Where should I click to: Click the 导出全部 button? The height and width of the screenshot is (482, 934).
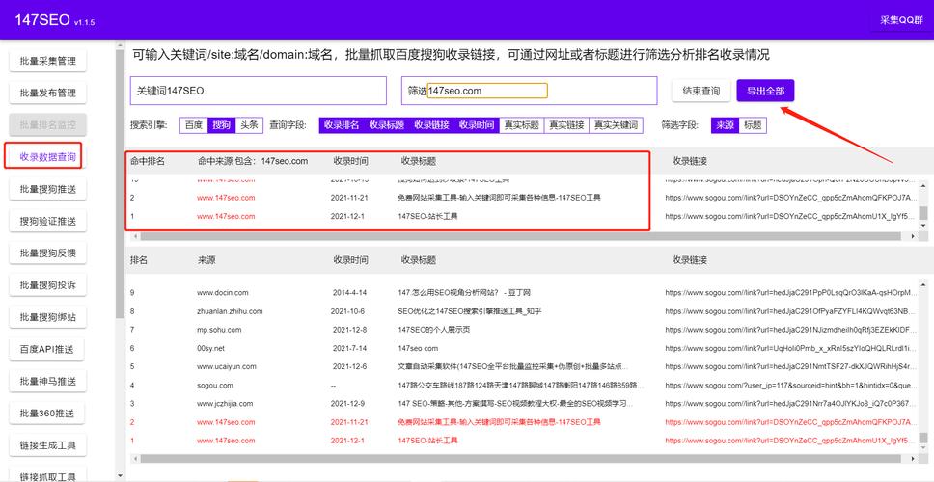[x=765, y=91]
